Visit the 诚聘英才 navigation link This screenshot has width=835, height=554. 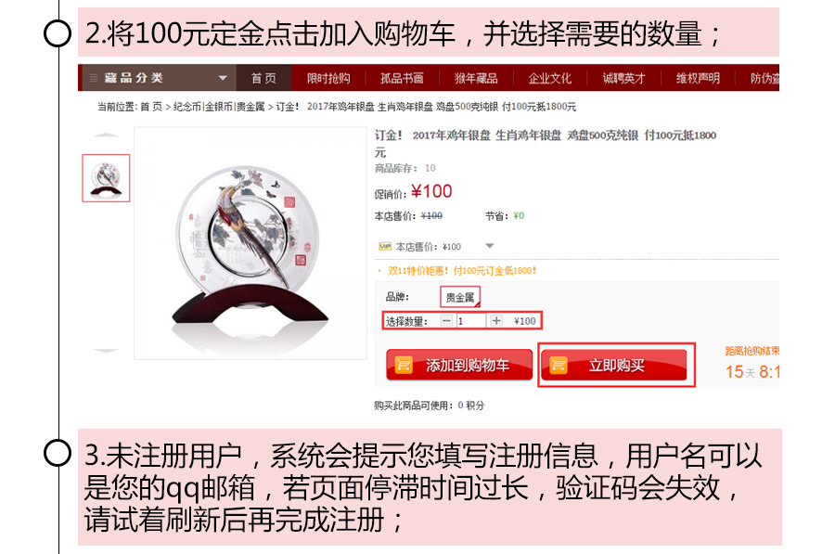tap(623, 78)
